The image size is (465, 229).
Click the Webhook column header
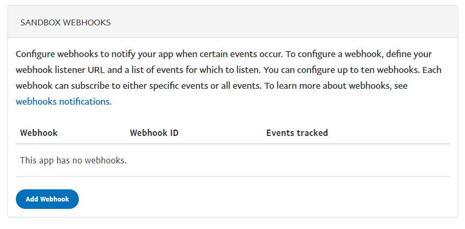click(x=39, y=133)
